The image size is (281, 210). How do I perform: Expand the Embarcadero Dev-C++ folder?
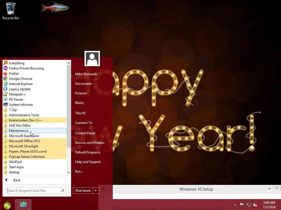point(35,120)
